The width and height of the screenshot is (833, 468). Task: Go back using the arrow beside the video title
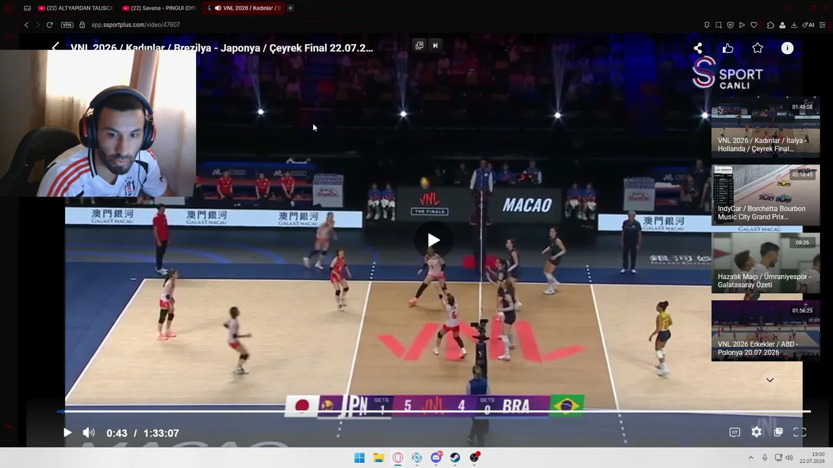coord(56,47)
